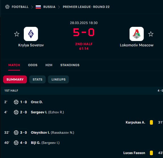Click the 4-0 goal ball icon by Bijl G.
This screenshot has width=163, height=158.
click(16, 143)
